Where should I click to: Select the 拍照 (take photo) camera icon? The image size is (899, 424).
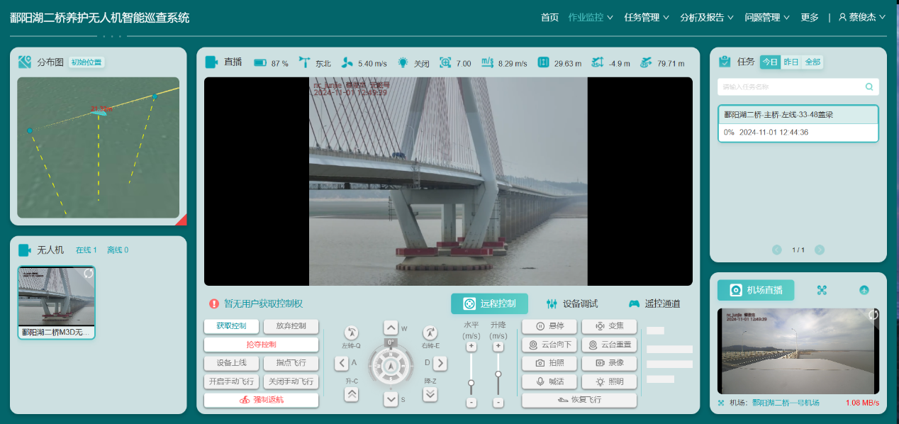(541, 362)
